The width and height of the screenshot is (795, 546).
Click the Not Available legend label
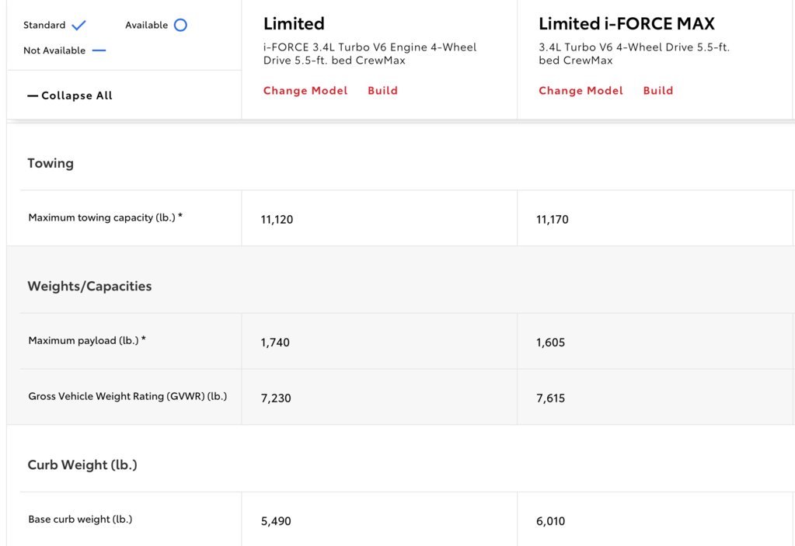(x=54, y=50)
